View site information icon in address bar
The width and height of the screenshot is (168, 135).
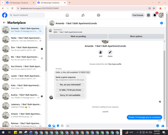(18, 8)
